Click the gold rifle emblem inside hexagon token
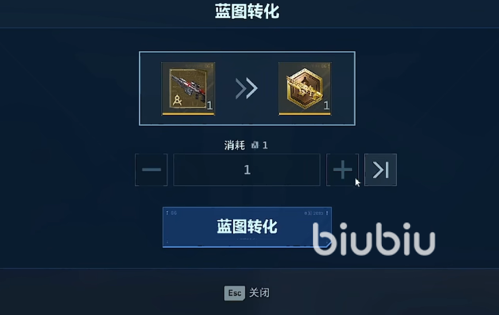The image size is (499, 315). click(x=305, y=88)
